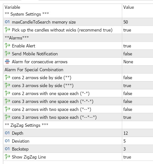Click the integer icon beside maxCandleToSearch memory size

[7, 22]
